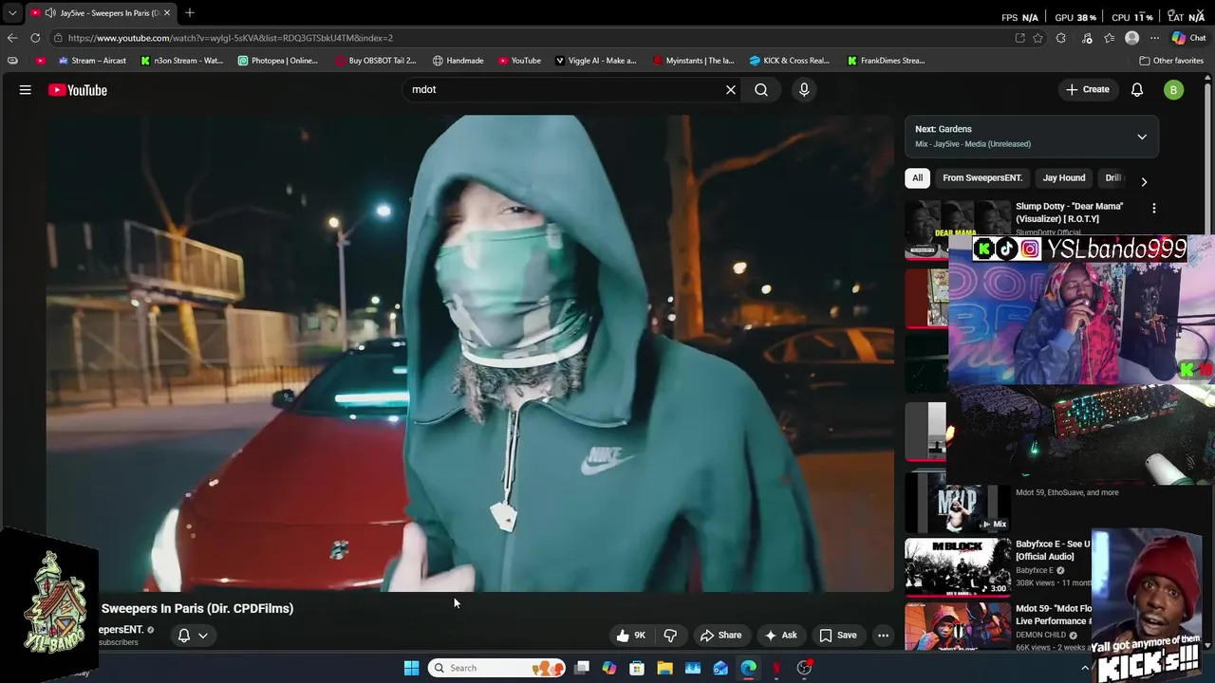Open YouTube notifications bell
This screenshot has height=683, width=1215.
coord(1137,89)
